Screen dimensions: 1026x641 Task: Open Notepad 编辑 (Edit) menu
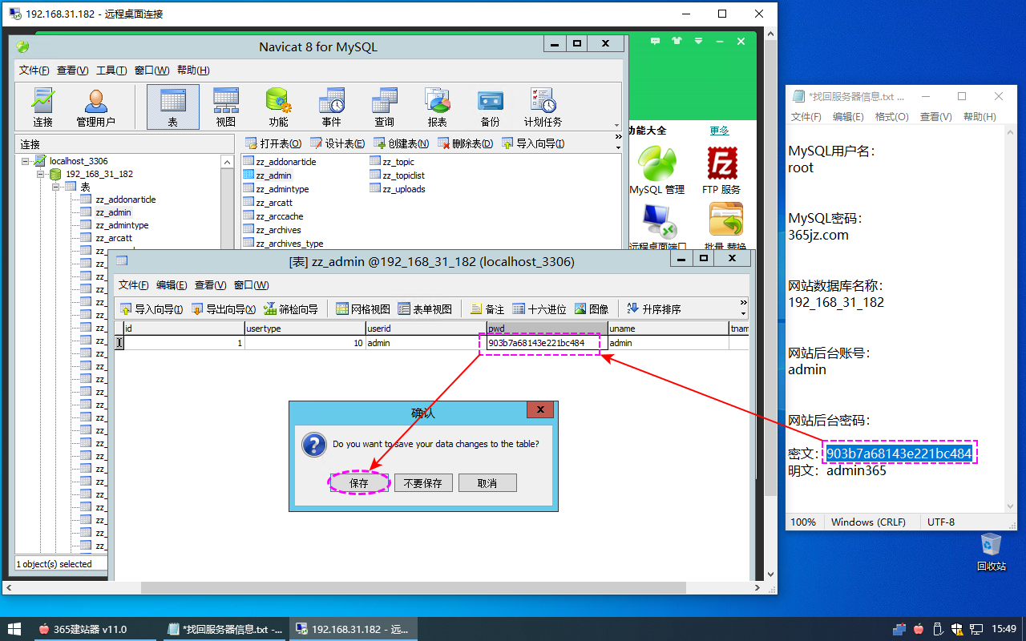point(848,117)
